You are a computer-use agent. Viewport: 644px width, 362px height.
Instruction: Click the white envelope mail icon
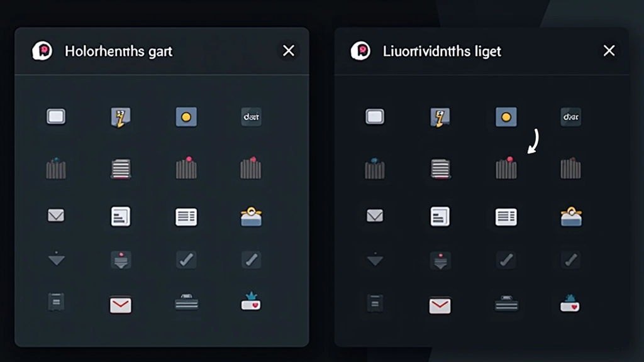[56, 216]
